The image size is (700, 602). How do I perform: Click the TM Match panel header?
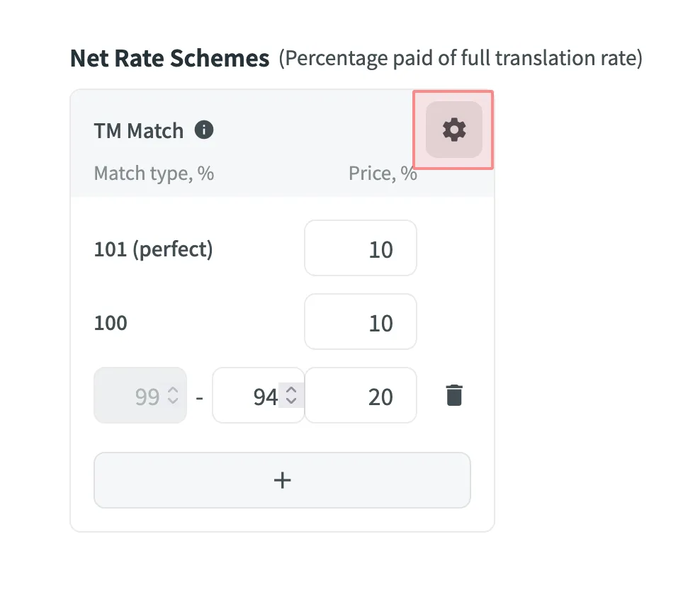coord(139,130)
